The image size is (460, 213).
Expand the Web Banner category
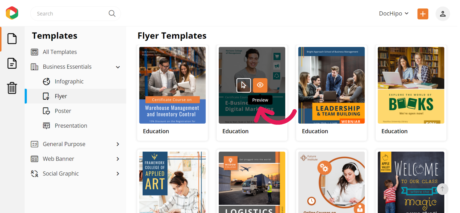[x=118, y=159]
